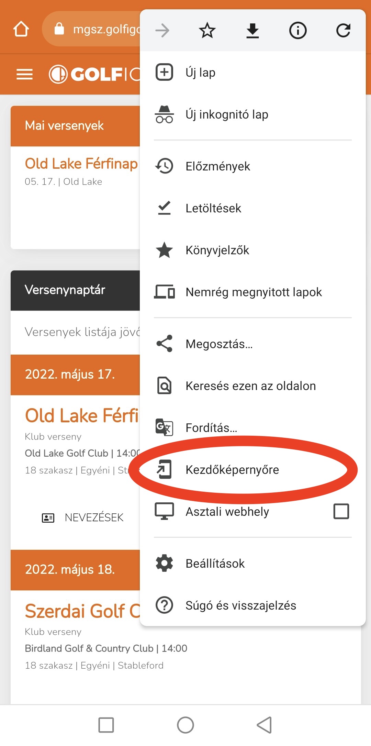Screen dimensions: 371x746
Task: Open Szerdai Golf tournament link
Action: click(x=82, y=611)
